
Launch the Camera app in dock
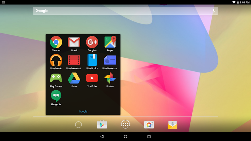149,125
